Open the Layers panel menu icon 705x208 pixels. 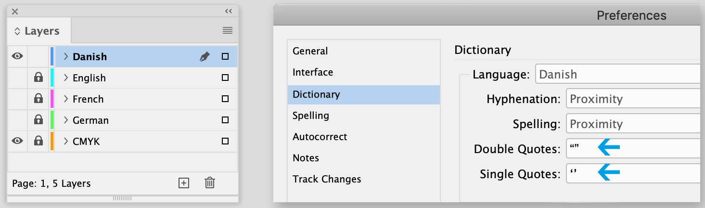[228, 31]
